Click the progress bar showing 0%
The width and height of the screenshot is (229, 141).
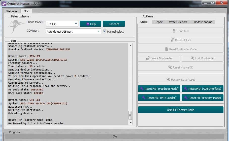[115, 136]
